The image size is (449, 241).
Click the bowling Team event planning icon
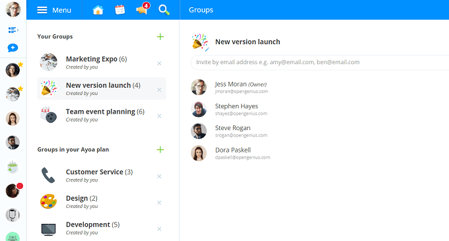tap(48, 115)
